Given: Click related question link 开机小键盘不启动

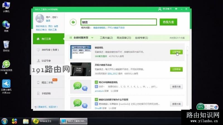Looking at the screenshot, I should tap(116, 27).
